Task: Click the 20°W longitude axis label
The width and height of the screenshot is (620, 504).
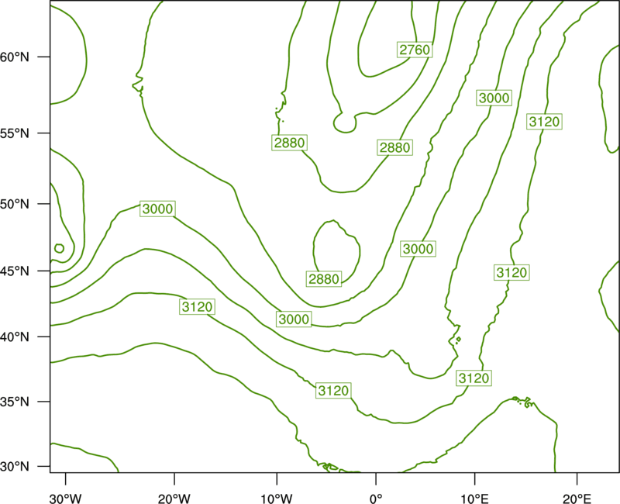Action: click(174, 499)
